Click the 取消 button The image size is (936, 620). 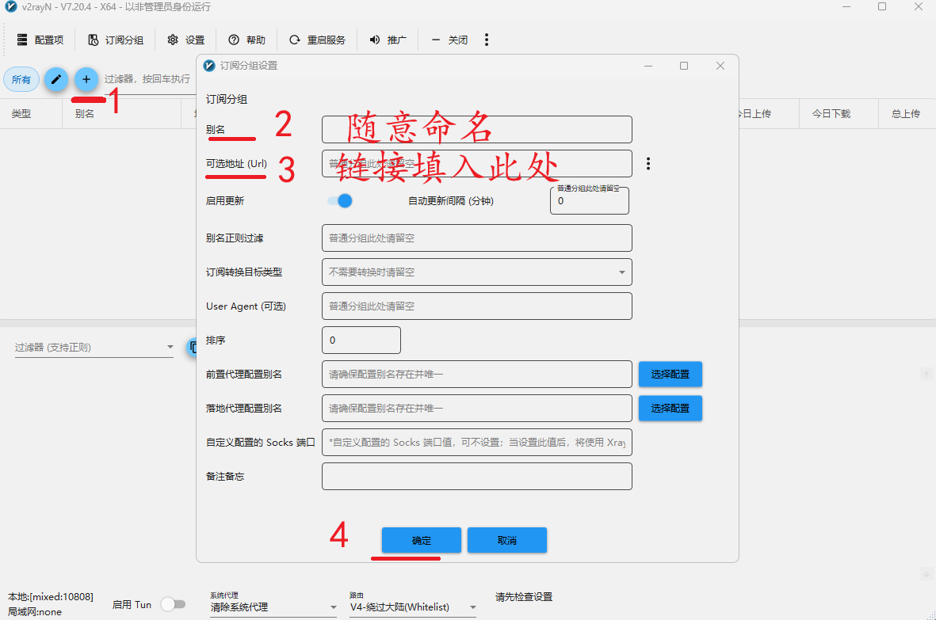pyautogui.click(x=506, y=540)
